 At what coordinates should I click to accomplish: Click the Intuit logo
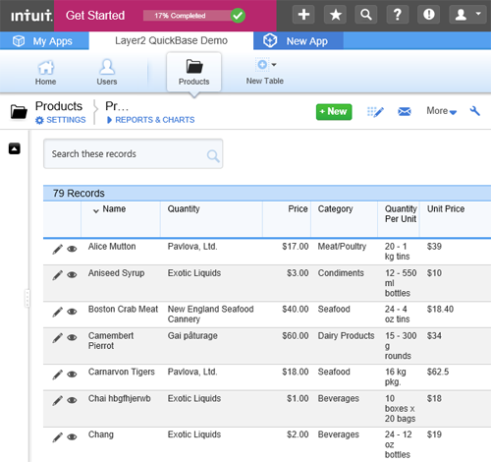click(x=31, y=16)
